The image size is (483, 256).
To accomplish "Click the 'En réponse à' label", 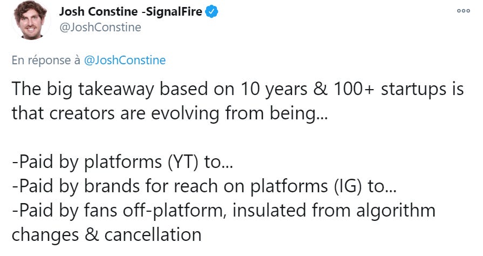I will click(46, 60).
